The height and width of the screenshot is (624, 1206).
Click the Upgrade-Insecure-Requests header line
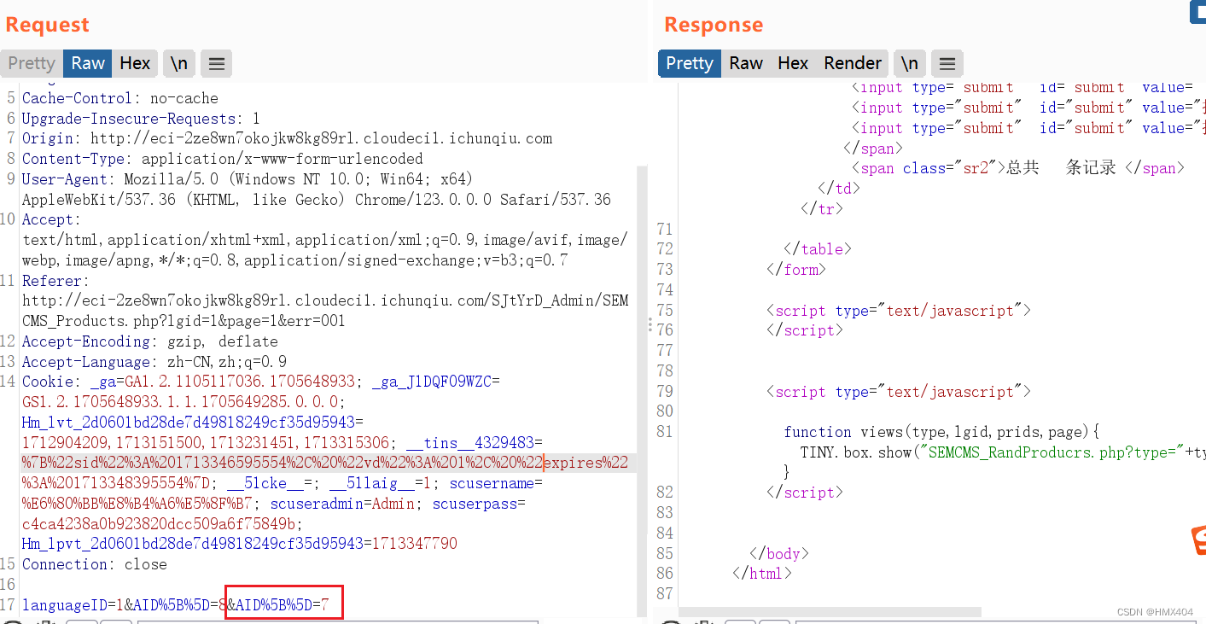[141, 119]
